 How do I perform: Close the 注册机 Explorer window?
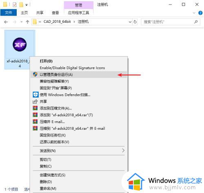coord(197,4)
